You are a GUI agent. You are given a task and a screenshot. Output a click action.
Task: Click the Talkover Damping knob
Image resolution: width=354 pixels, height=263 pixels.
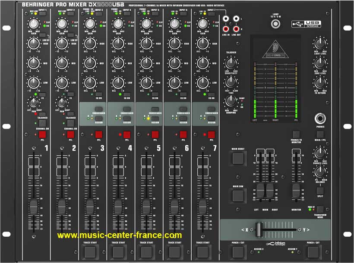click(x=231, y=100)
